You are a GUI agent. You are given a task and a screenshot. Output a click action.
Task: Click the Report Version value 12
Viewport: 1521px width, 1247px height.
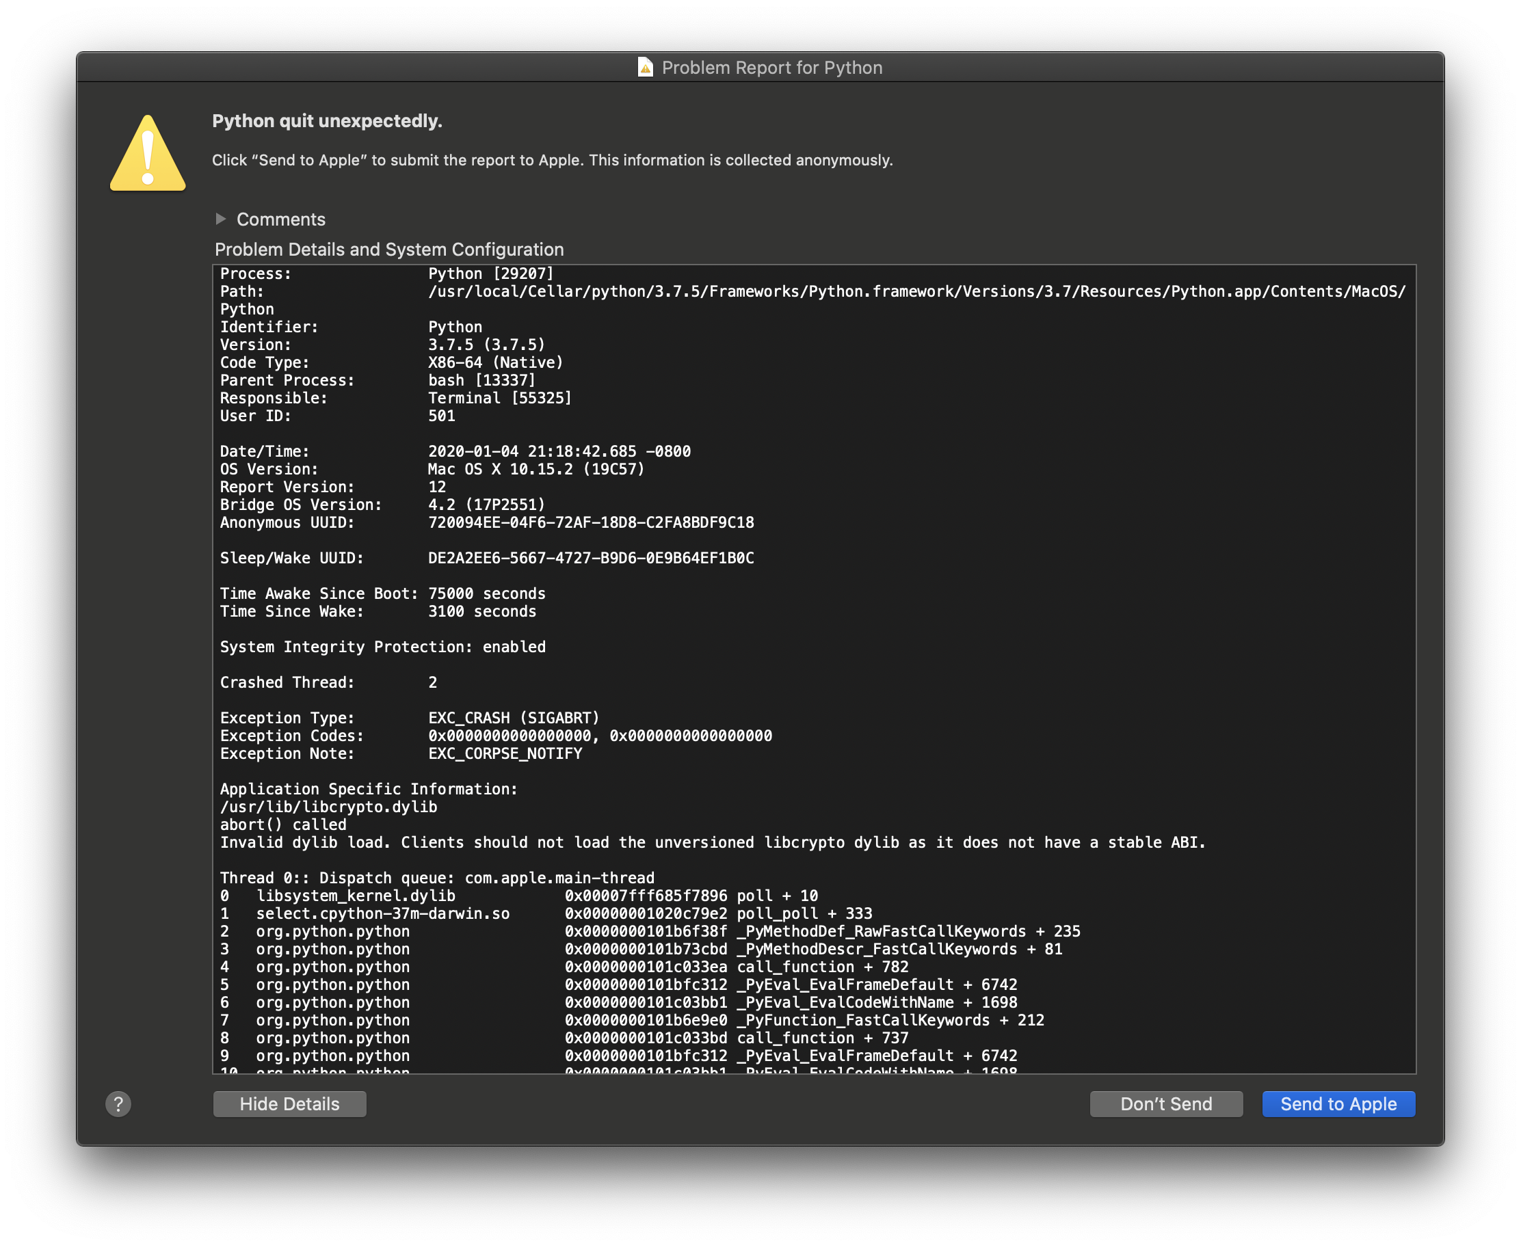(x=437, y=487)
